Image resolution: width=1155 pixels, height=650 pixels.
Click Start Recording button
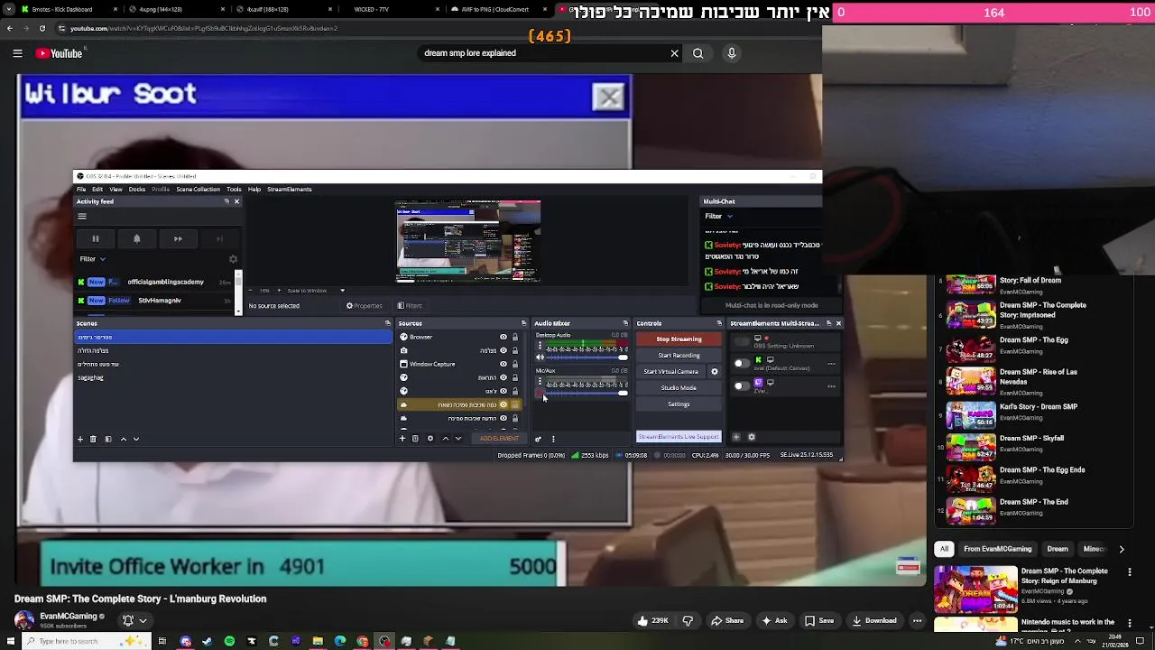[x=679, y=356]
